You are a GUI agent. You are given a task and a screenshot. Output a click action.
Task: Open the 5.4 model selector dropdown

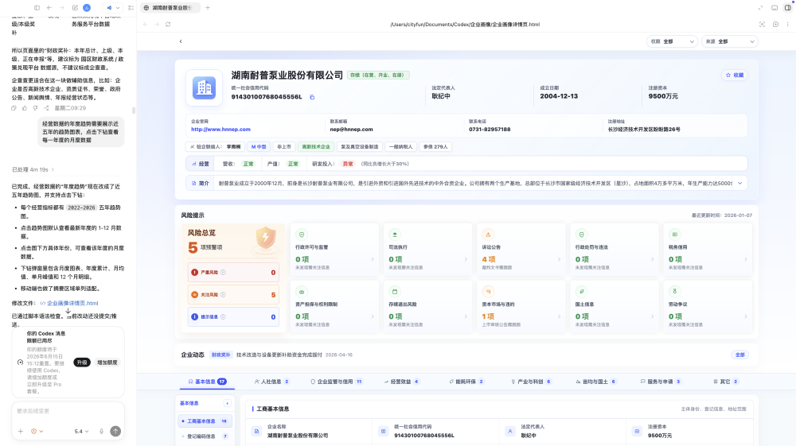point(81,432)
